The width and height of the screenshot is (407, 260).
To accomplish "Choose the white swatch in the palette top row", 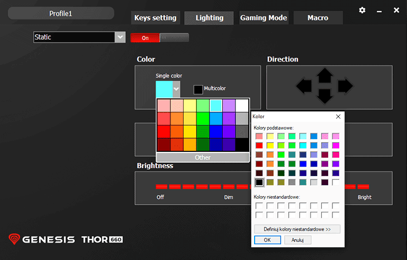I will [x=242, y=105].
